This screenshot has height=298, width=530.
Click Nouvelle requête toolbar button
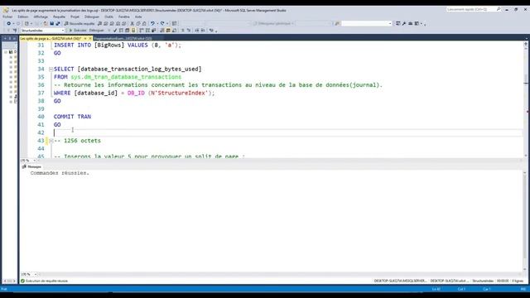pyautogui.click(x=79, y=23)
